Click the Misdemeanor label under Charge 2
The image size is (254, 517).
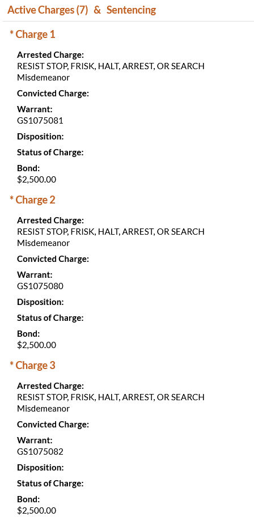point(43,243)
